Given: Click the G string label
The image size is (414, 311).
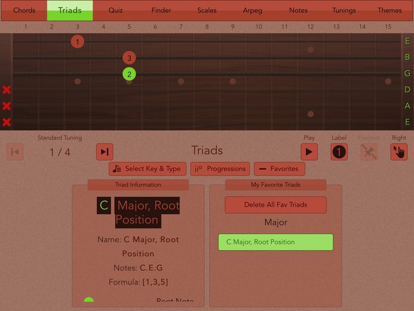Looking at the screenshot, I should tap(407, 73).
